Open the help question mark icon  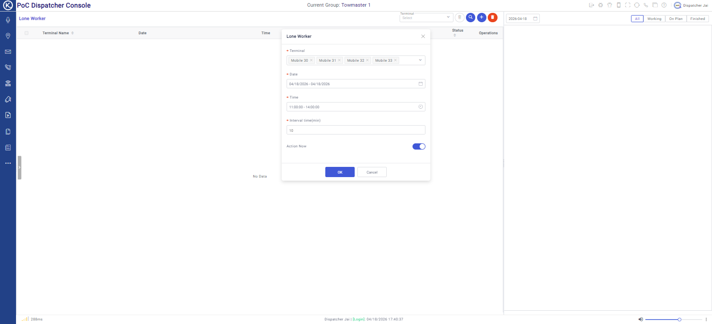(x=664, y=5)
